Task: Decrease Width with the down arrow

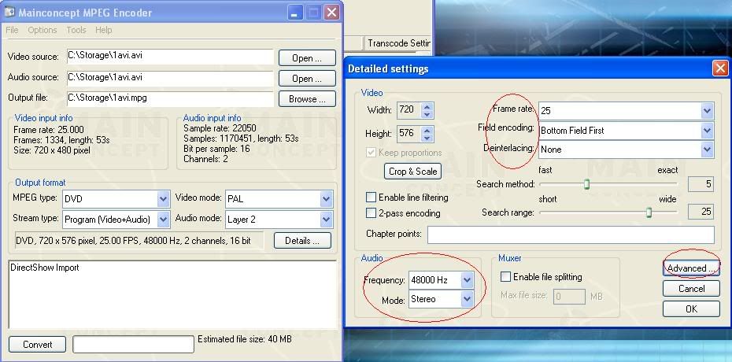Action: click(x=427, y=114)
